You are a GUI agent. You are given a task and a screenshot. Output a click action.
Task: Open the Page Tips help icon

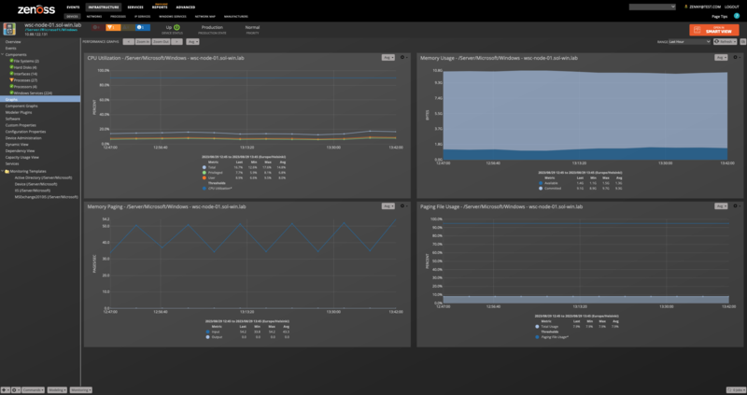tap(737, 16)
